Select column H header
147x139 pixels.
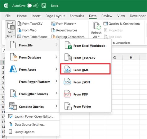pyautogui.click(x=131, y=58)
